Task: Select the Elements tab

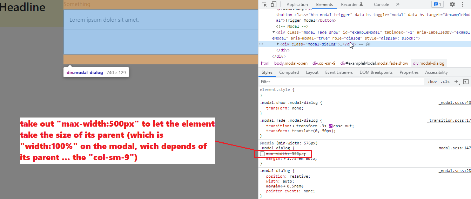Action: [324, 5]
